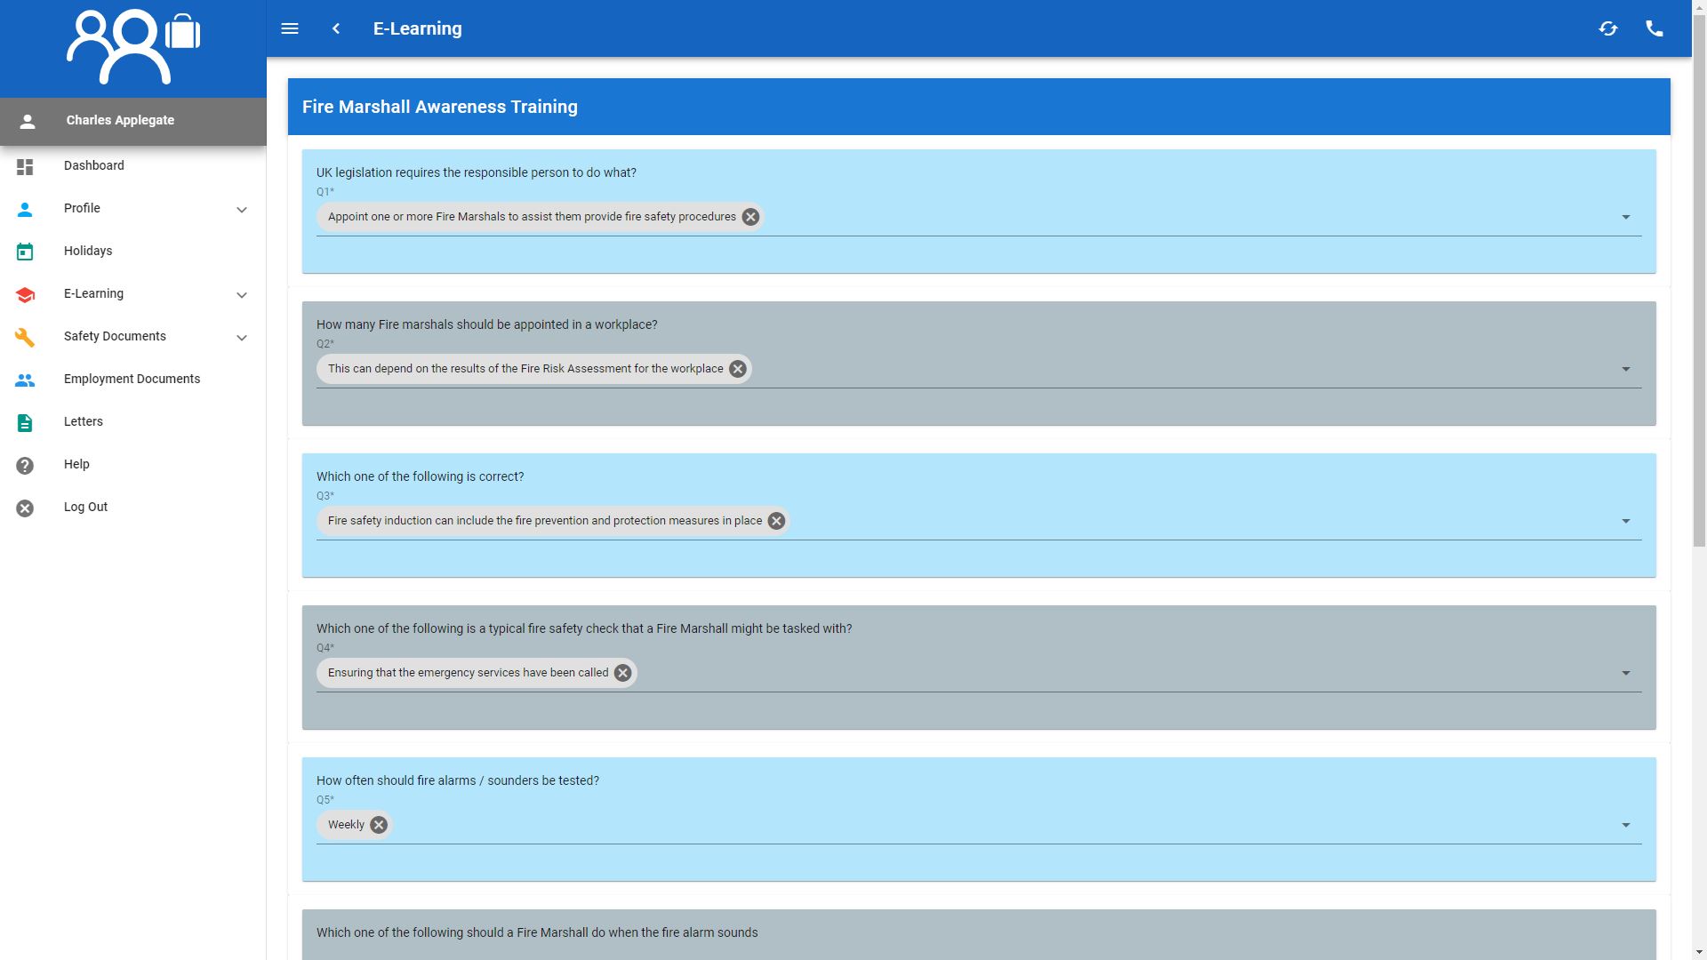This screenshot has height=960, width=1707.
Task: Open Dashboard from the sidebar
Action: click(133, 165)
